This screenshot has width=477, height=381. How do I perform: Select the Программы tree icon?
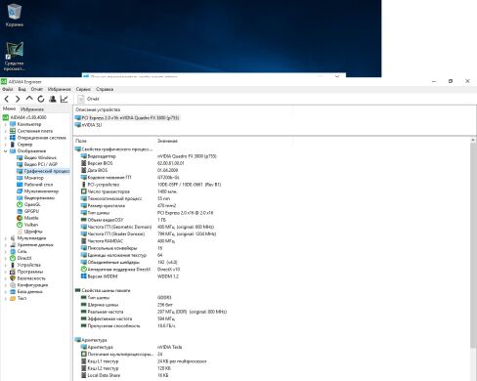13,272
